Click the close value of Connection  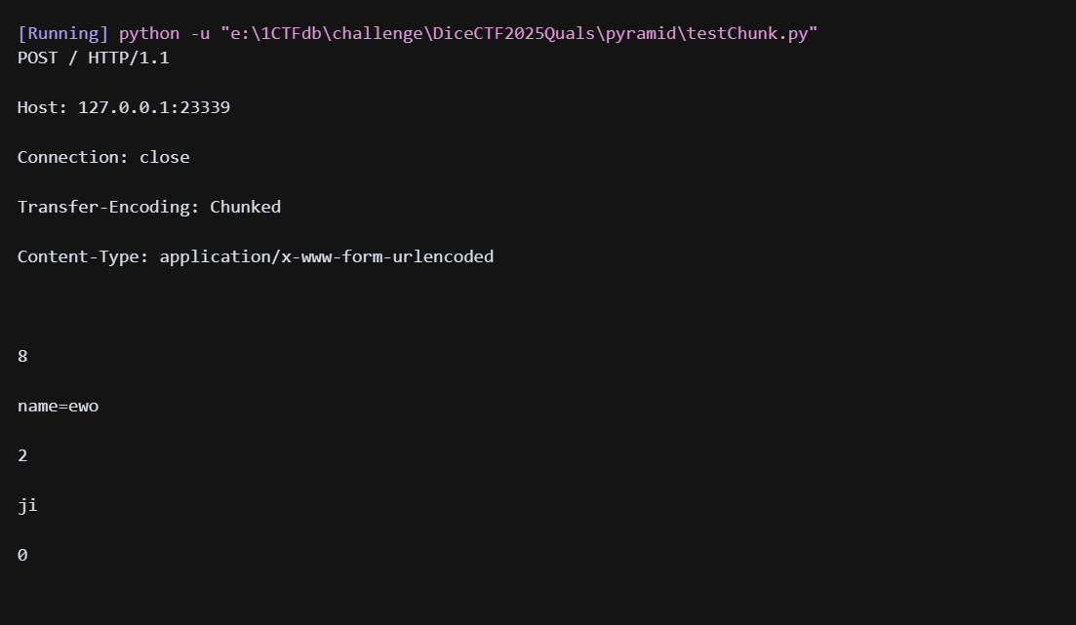tap(164, 157)
